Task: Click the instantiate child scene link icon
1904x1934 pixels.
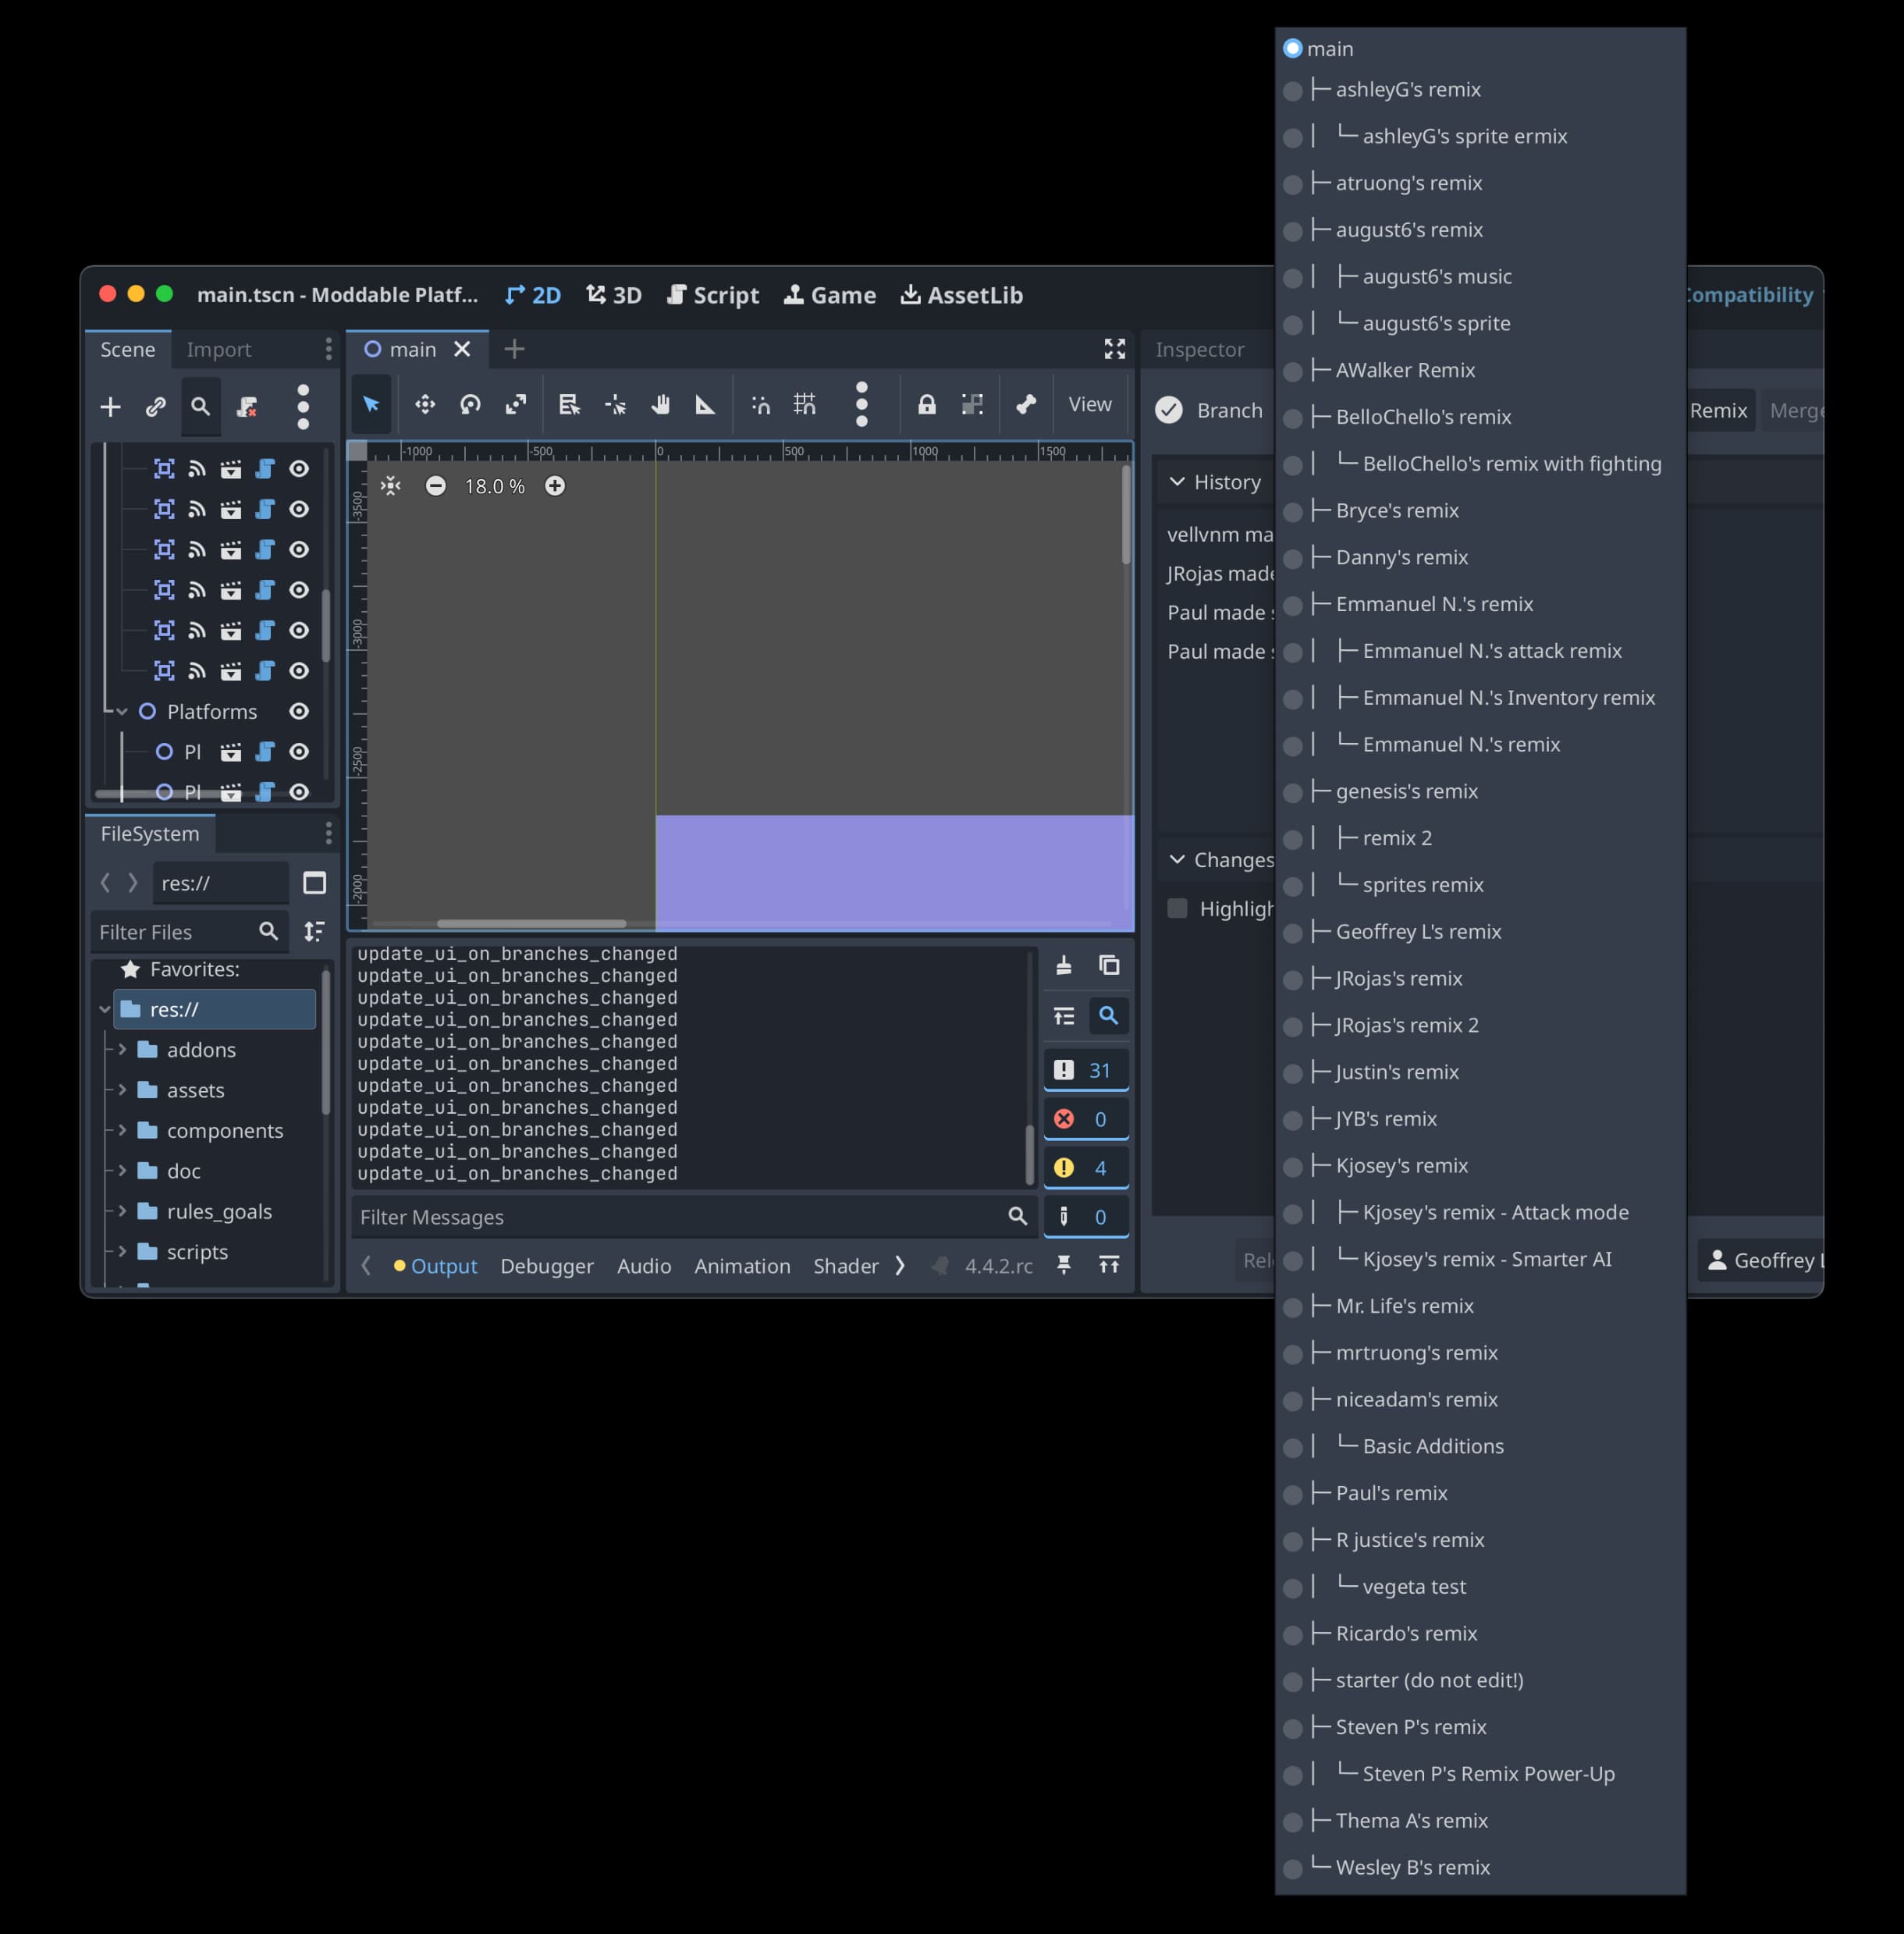Action: (x=155, y=406)
